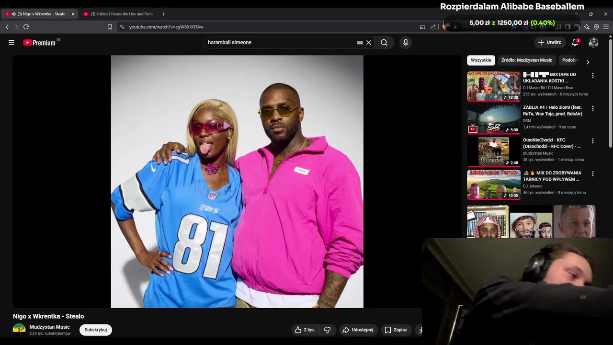Viewport: 613px width, 345px height.
Task: Click the SBM channel name
Action: coord(527,121)
